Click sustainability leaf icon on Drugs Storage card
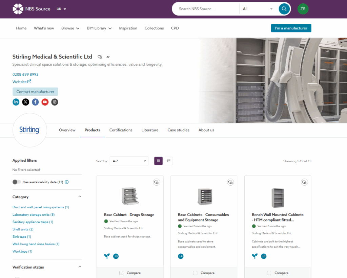Image resolution: width=347 pixels, height=278 pixels. point(107,256)
